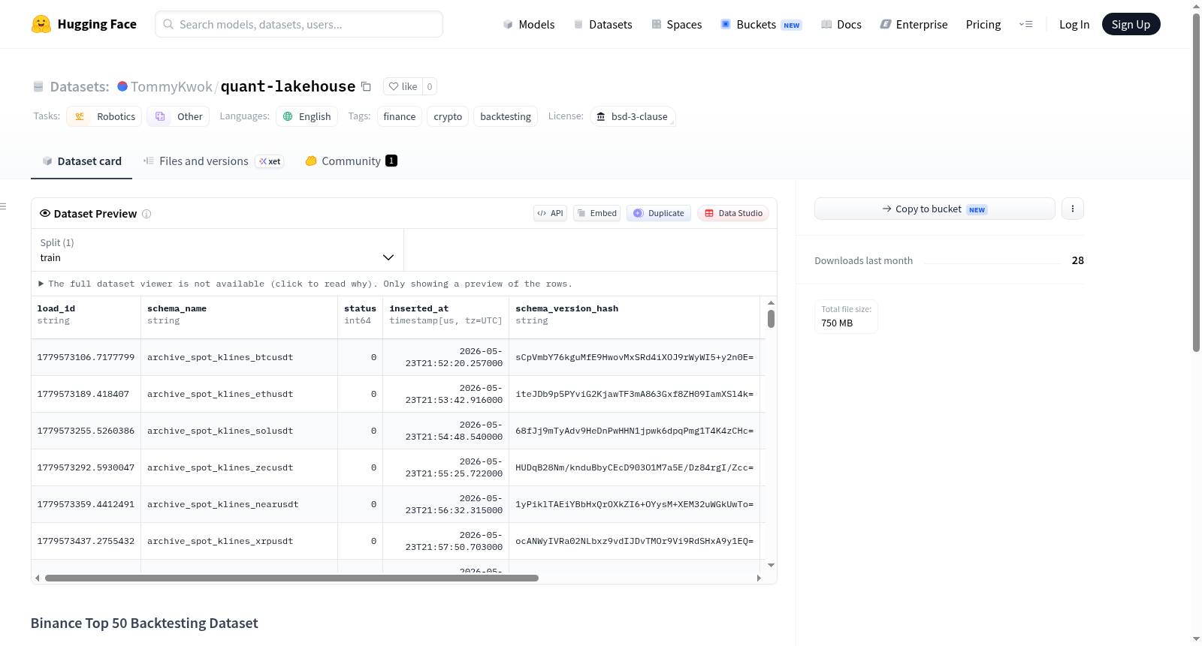Click the Log In link
Image resolution: width=1202 pixels, height=646 pixels.
[1074, 24]
